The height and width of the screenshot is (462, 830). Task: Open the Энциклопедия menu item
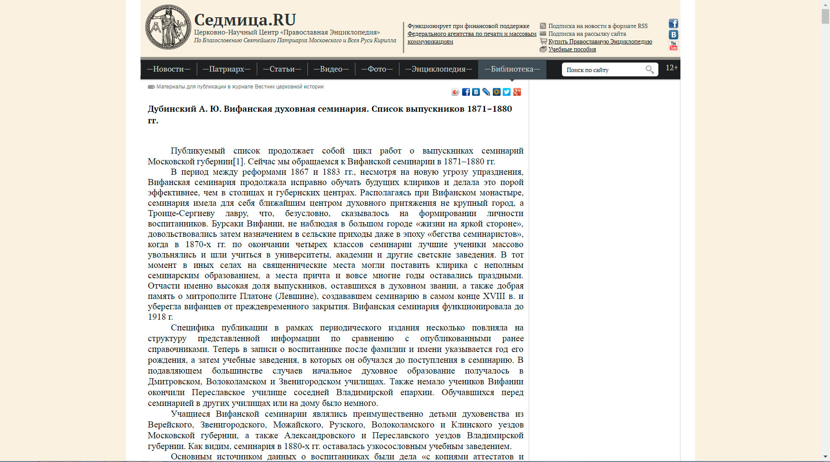point(438,69)
